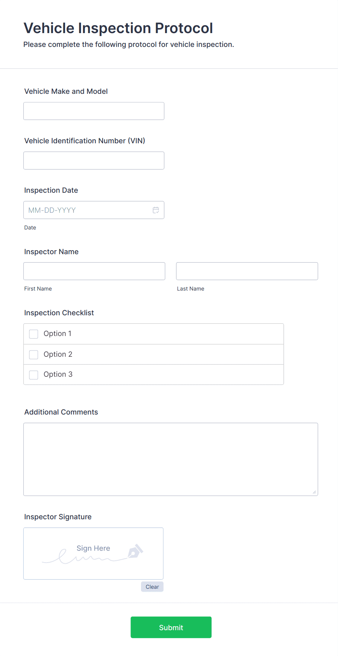Select the First Name input box

click(x=94, y=271)
